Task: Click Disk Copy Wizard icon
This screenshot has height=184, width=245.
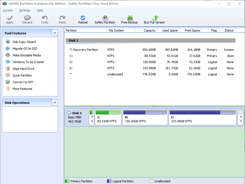Action: [x=8, y=42]
